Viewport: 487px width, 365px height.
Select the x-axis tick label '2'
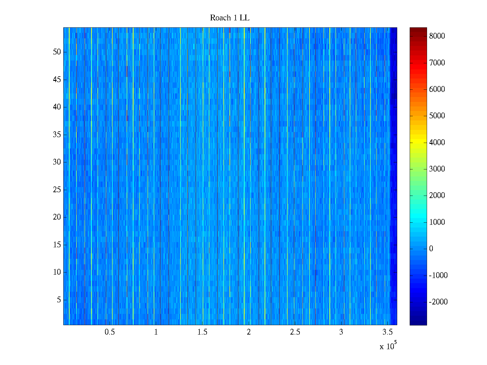tap(249, 332)
